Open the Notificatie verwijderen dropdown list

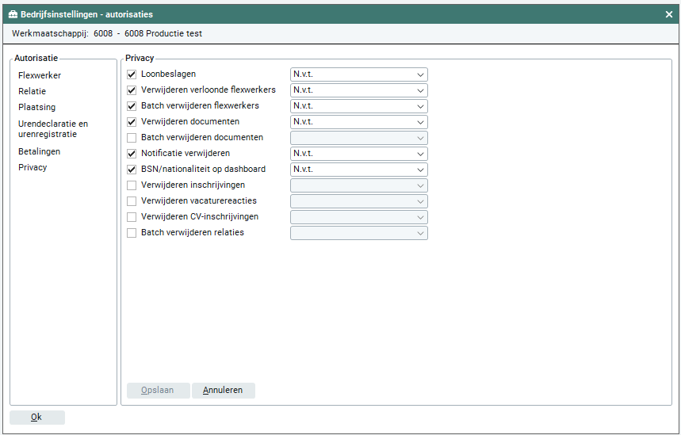[x=358, y=154]
